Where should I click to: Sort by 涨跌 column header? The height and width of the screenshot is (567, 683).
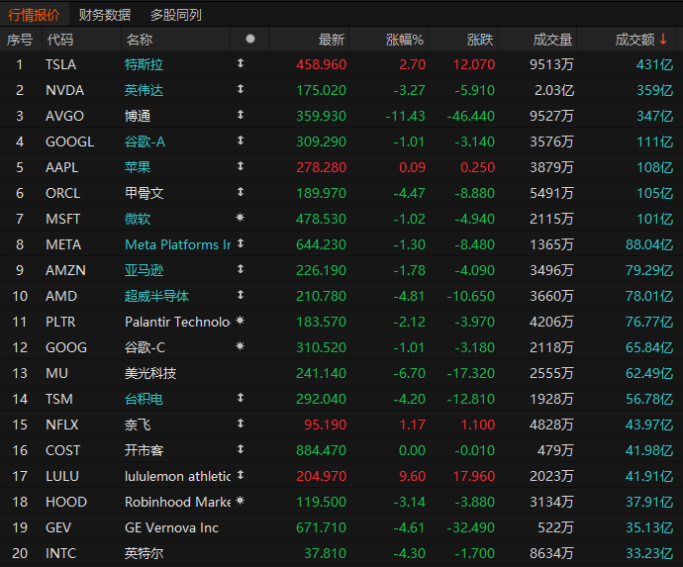click(480, 40)
